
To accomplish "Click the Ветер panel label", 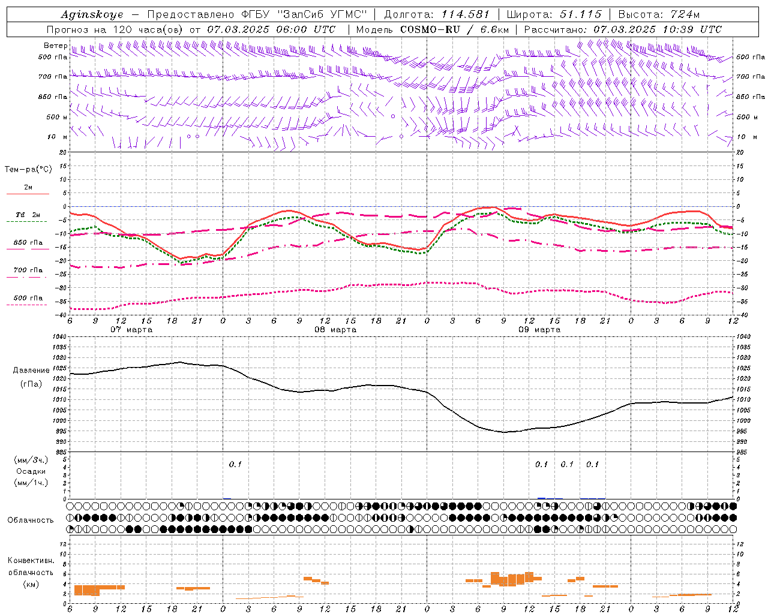I will [x=55, y=46].
